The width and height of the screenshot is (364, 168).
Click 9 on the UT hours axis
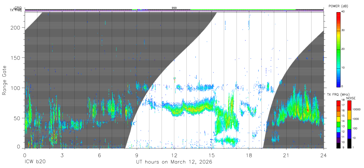point(137,155)
